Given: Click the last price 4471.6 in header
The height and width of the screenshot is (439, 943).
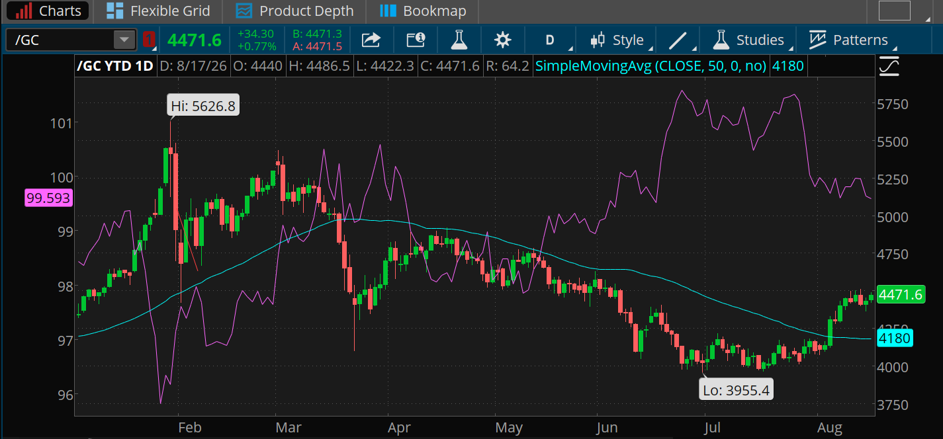Looking at the screenshot, I should click(x=195, y=40).
